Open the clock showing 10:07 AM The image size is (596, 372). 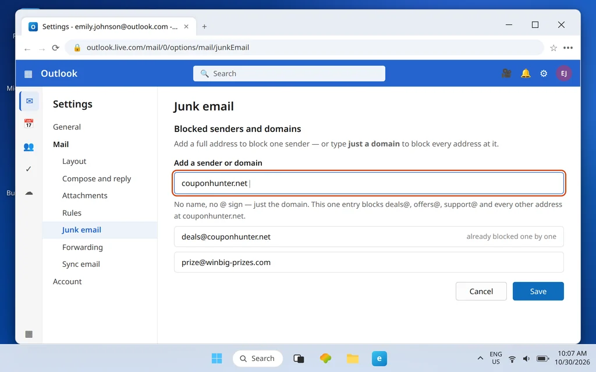click(572, 358)
